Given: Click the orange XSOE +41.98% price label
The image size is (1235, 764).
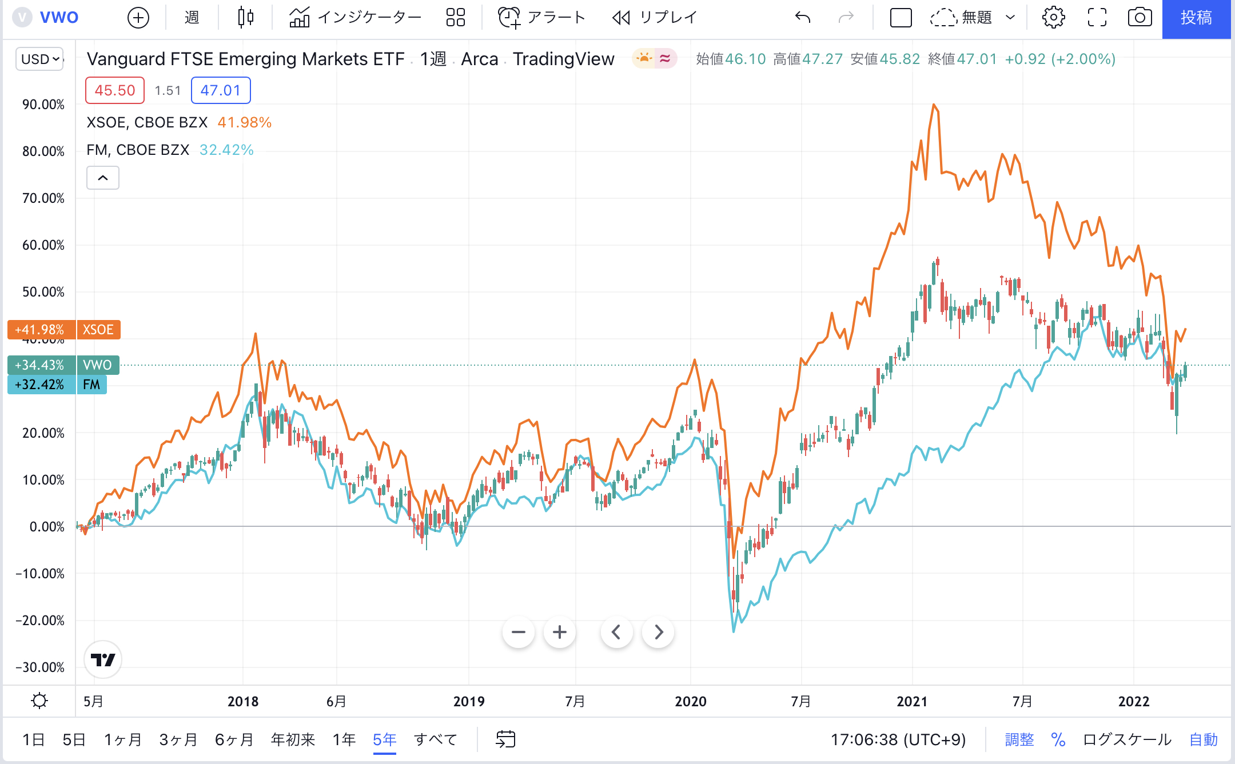Looking at the screenshot, I should pos(63,330).
